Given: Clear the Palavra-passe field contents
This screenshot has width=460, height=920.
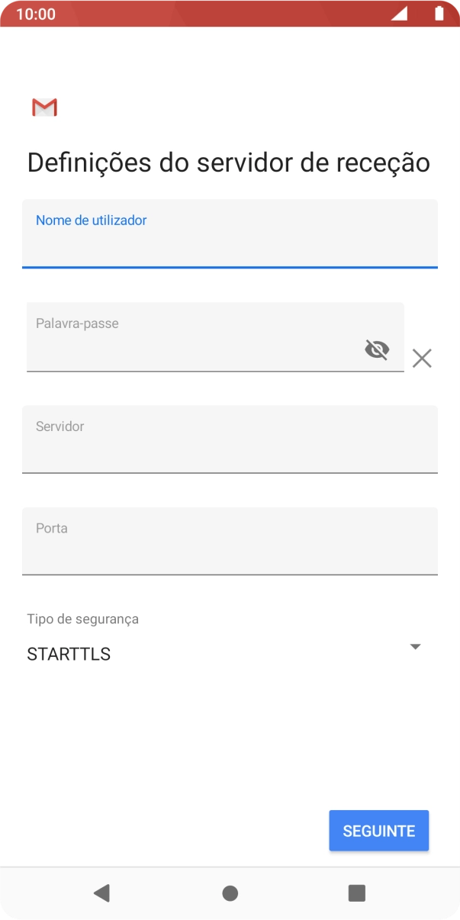Looking at the screenshot, I should coord(422,358).
